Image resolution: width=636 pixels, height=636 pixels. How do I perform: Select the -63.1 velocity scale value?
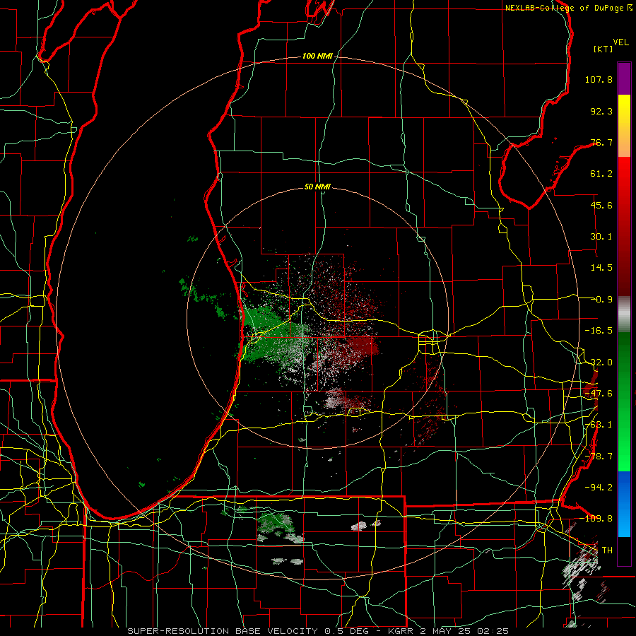pyautogui.click(x=599, y=425)
